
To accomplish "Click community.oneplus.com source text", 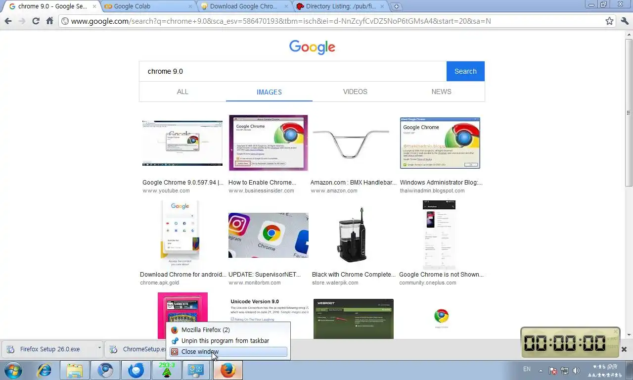I will click(x=428, y=283).
